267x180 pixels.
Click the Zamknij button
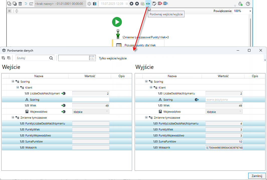coord(257,176)
